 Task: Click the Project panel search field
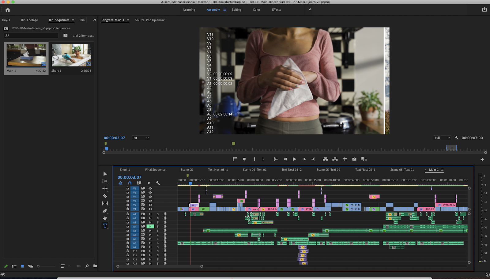click(31, 36)
